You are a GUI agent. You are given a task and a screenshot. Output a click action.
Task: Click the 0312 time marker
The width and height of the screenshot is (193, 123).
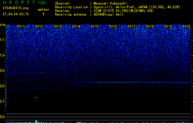(39, 26)
